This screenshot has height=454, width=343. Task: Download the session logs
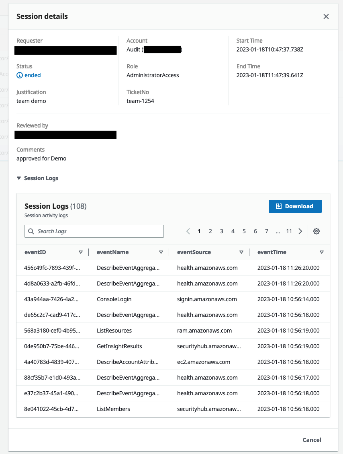295,206
